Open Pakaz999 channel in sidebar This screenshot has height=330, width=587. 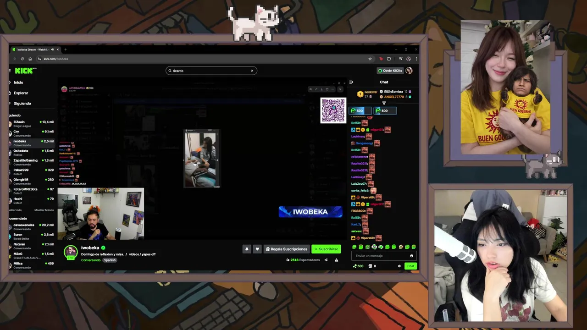click(x=31, y=172)
